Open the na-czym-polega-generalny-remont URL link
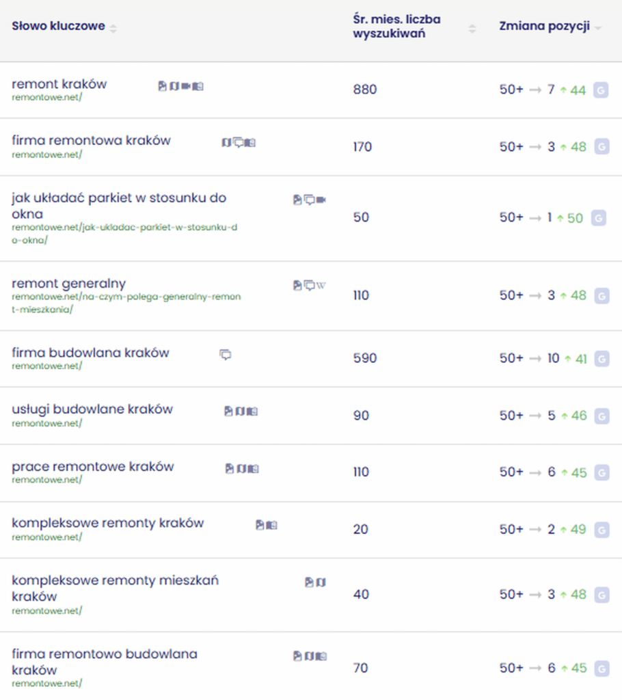 pos(126,303)
